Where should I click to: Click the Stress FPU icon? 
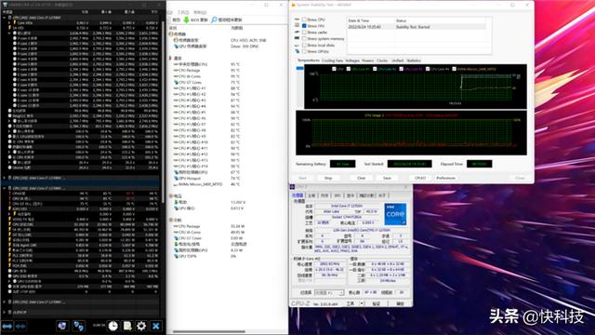click(x=297, y=25)
